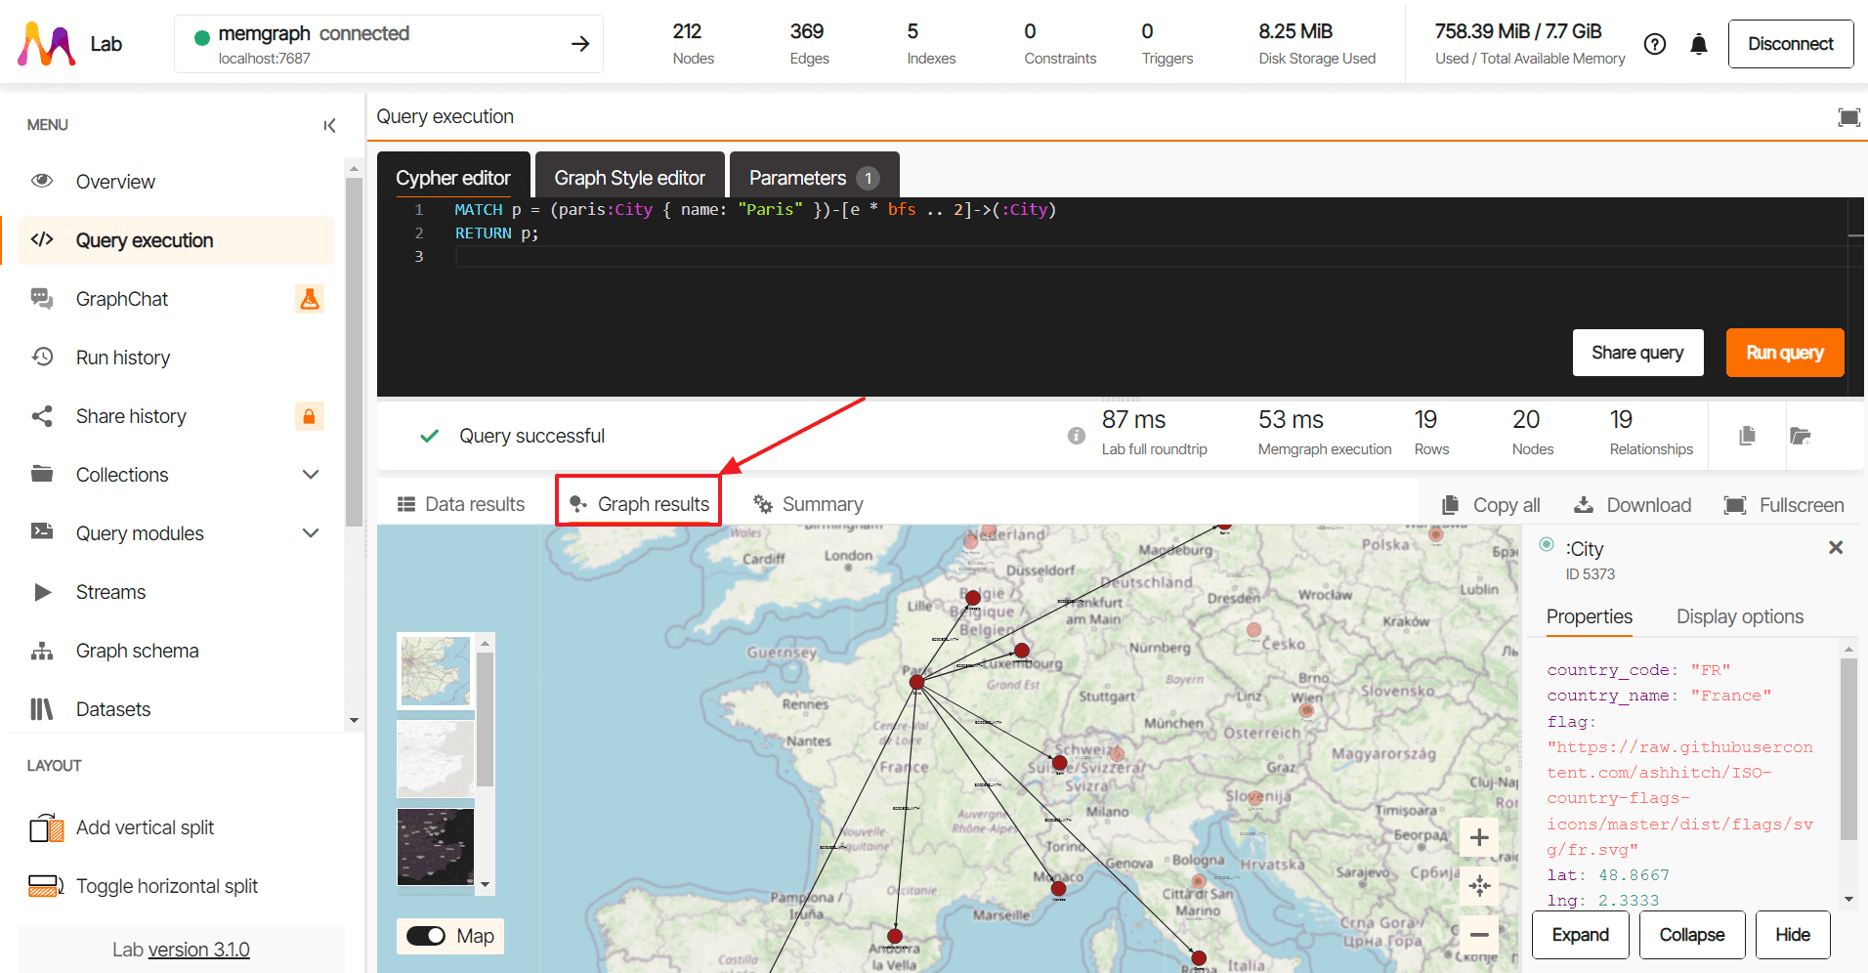Click the Share query button

1637,353
